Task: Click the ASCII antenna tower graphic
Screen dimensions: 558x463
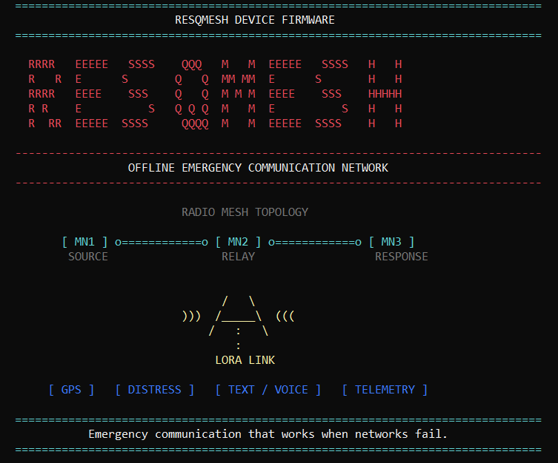Action: [x=238, y=321]
